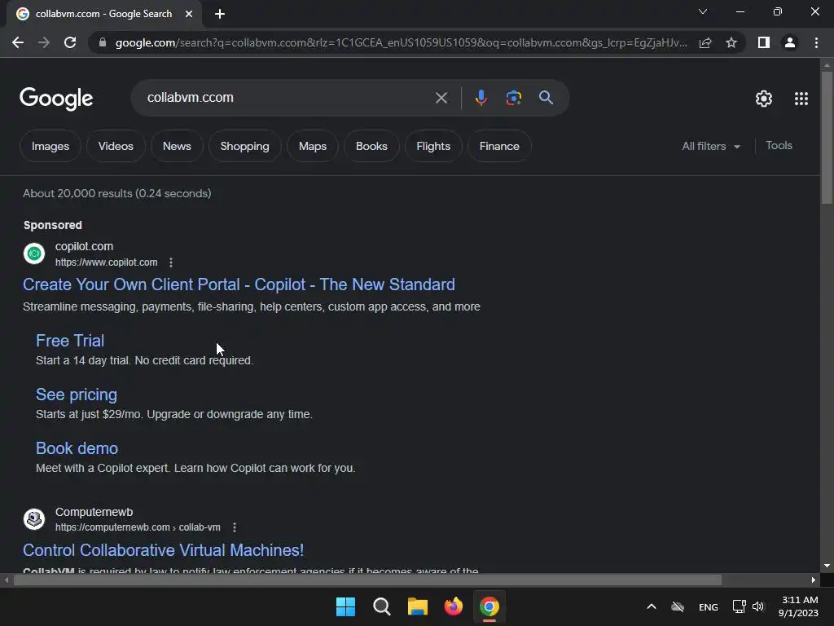Switch to Maps results
This screenshot has width=834, height=626.
pyautogui.click(x=313, y=146)
